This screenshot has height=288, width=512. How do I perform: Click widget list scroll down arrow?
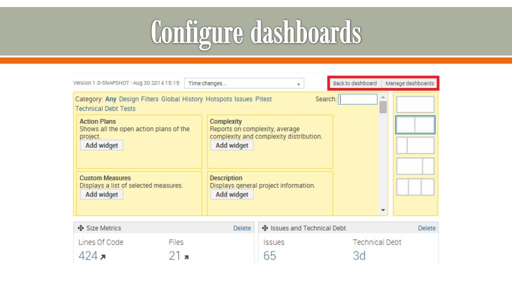tap(383, 210)
